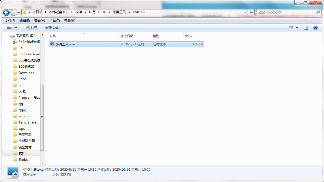Click navigation pane scroll up arrow
The height and width of the screenshot is (182, 324).
[x=42, y=35]
